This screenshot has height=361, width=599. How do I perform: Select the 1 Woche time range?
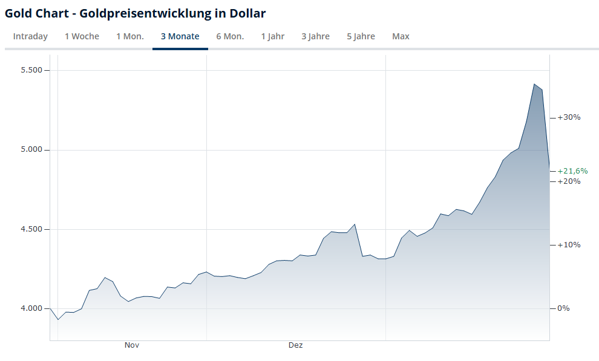pyautogui.click(x=82, y=36)
